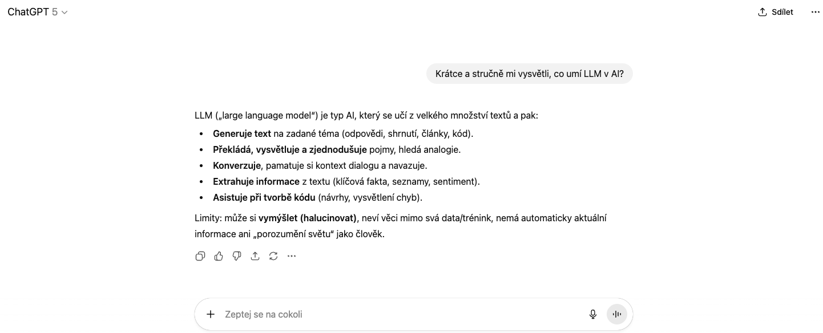The image size is (823, 333).
Task: Copy the assistant's response
Action: pos(200,256)
